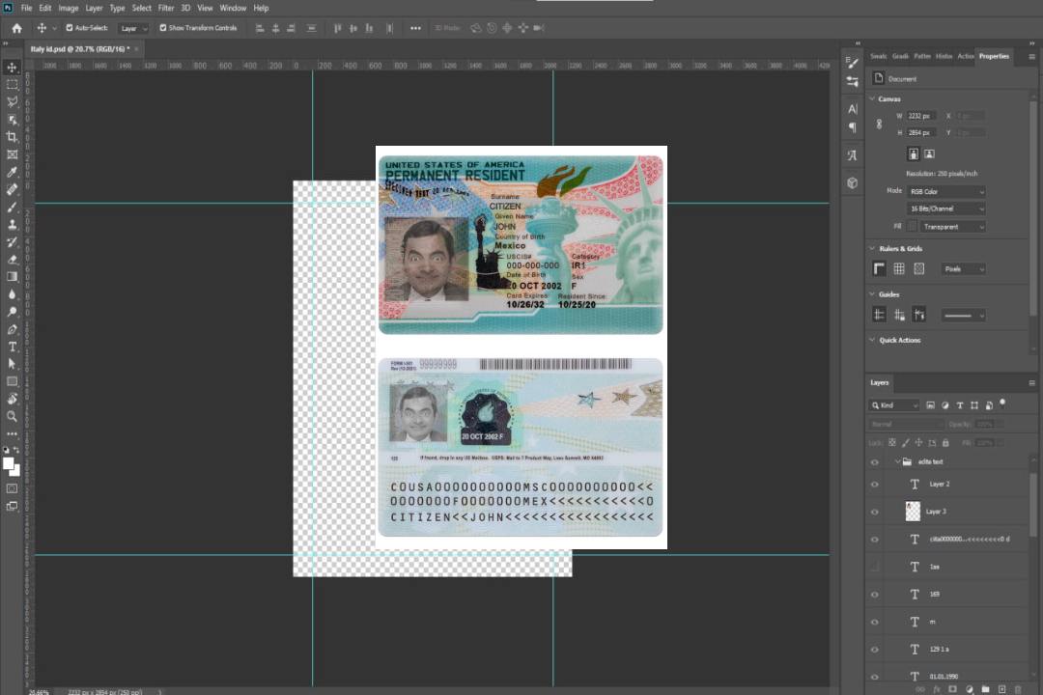Select the Eraser tool
Image resolution: width=1043 pixels, height=695 pixels.
[x=12, y=260]
